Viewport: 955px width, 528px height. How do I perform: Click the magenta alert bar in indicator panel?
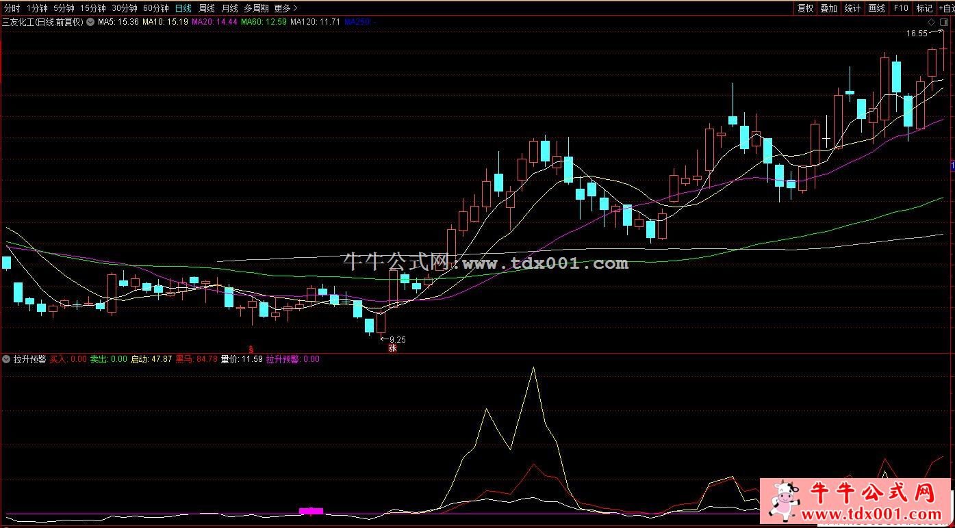coord(311,511)
